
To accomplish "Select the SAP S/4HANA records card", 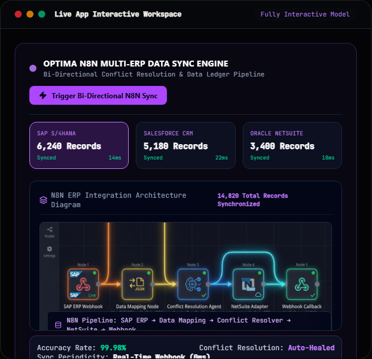I will pos(79,145).
